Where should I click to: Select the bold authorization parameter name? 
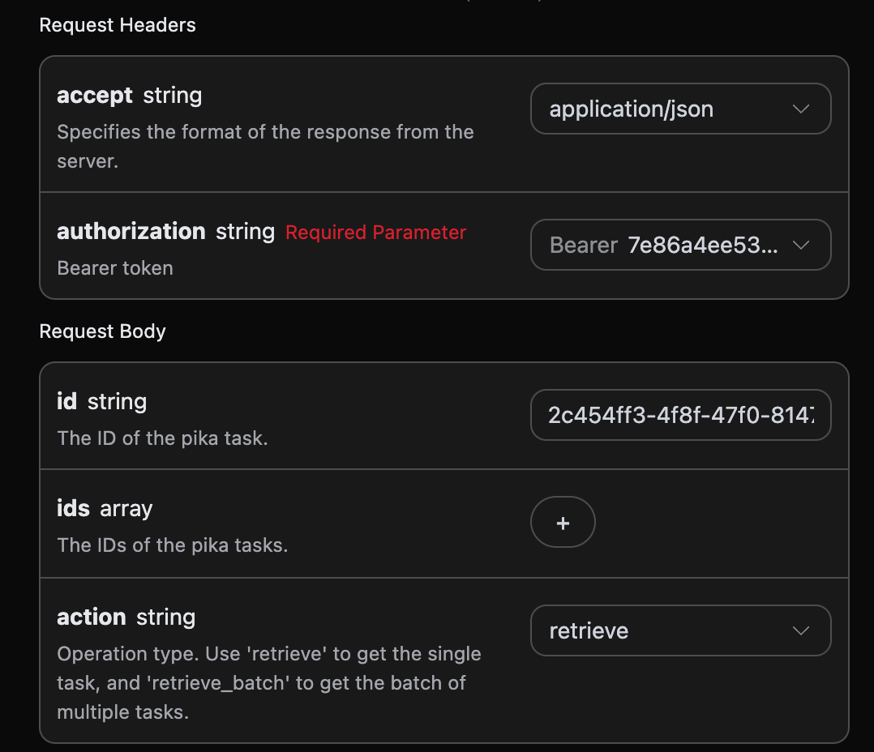point(131,232)
